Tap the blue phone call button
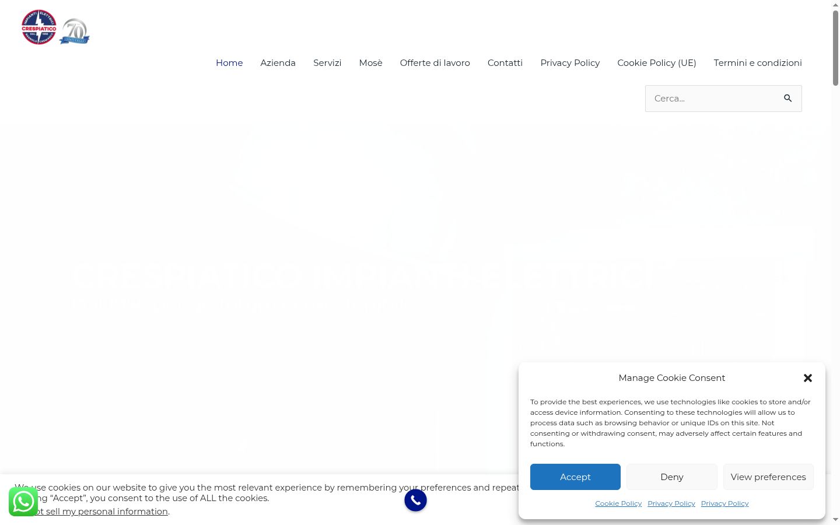The height and width of the screenshot is (525, 840). 415,500
